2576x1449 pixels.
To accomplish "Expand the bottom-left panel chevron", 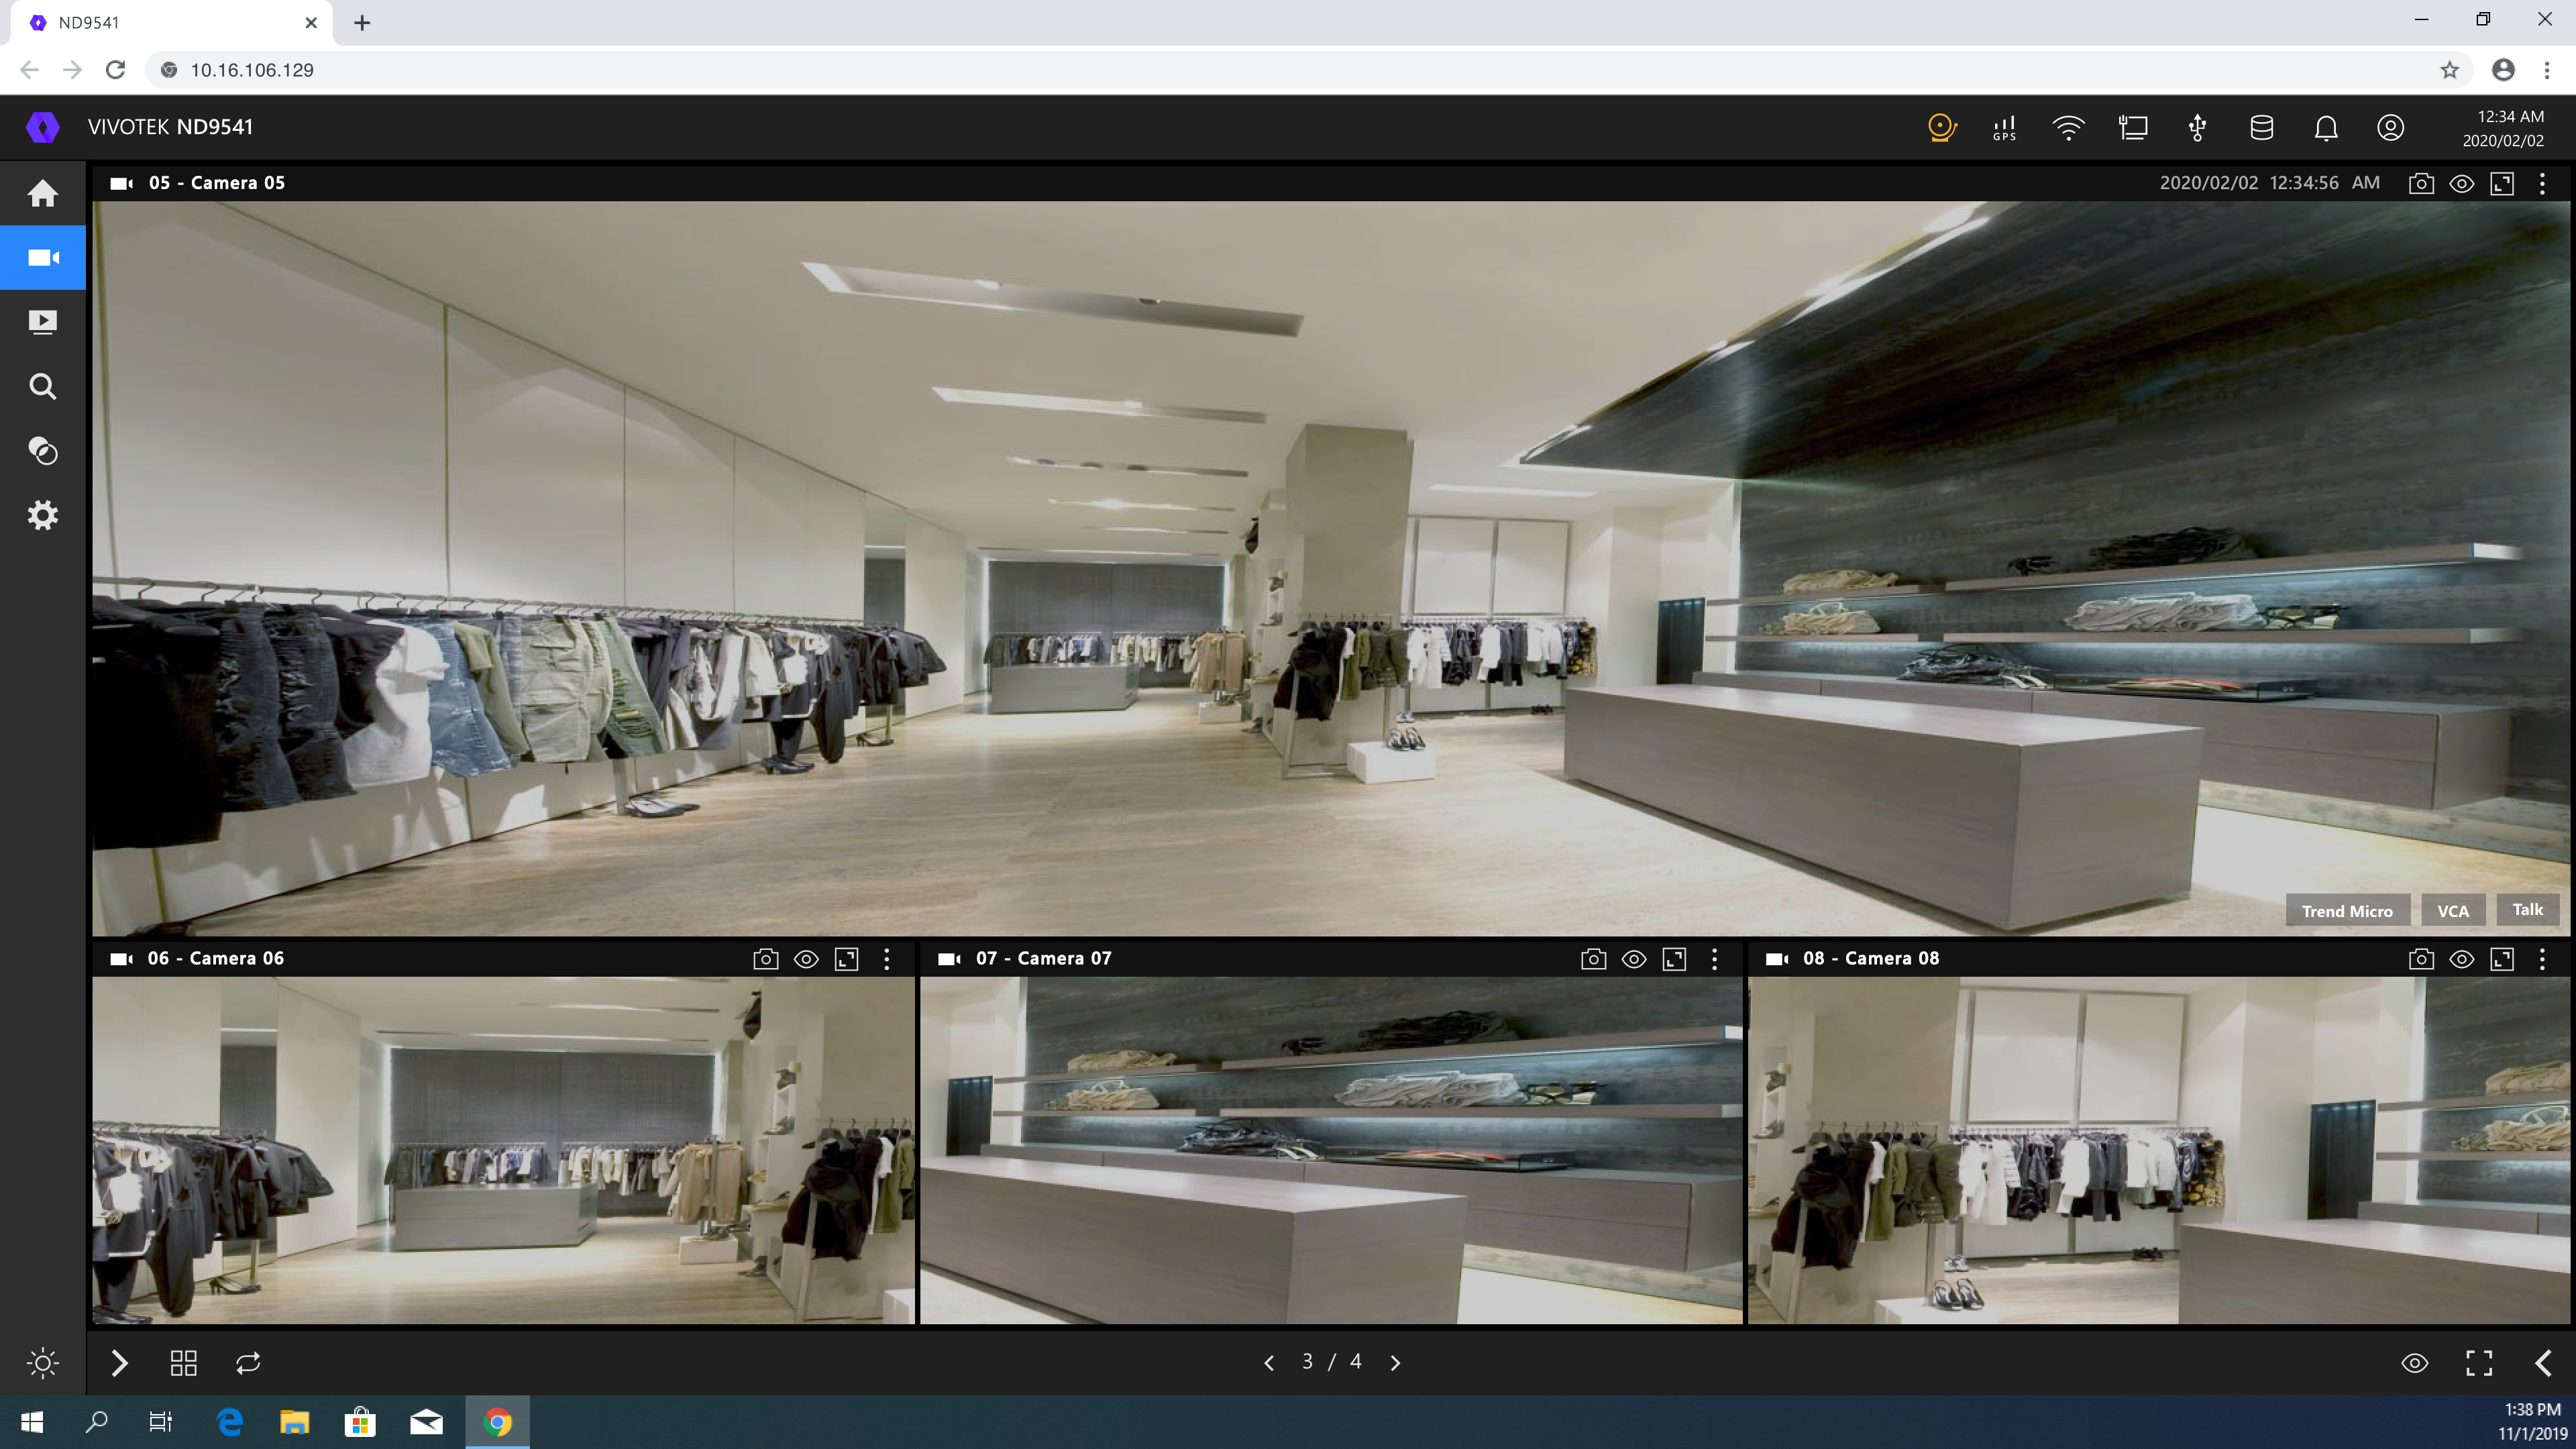I will coord(119,1363).
